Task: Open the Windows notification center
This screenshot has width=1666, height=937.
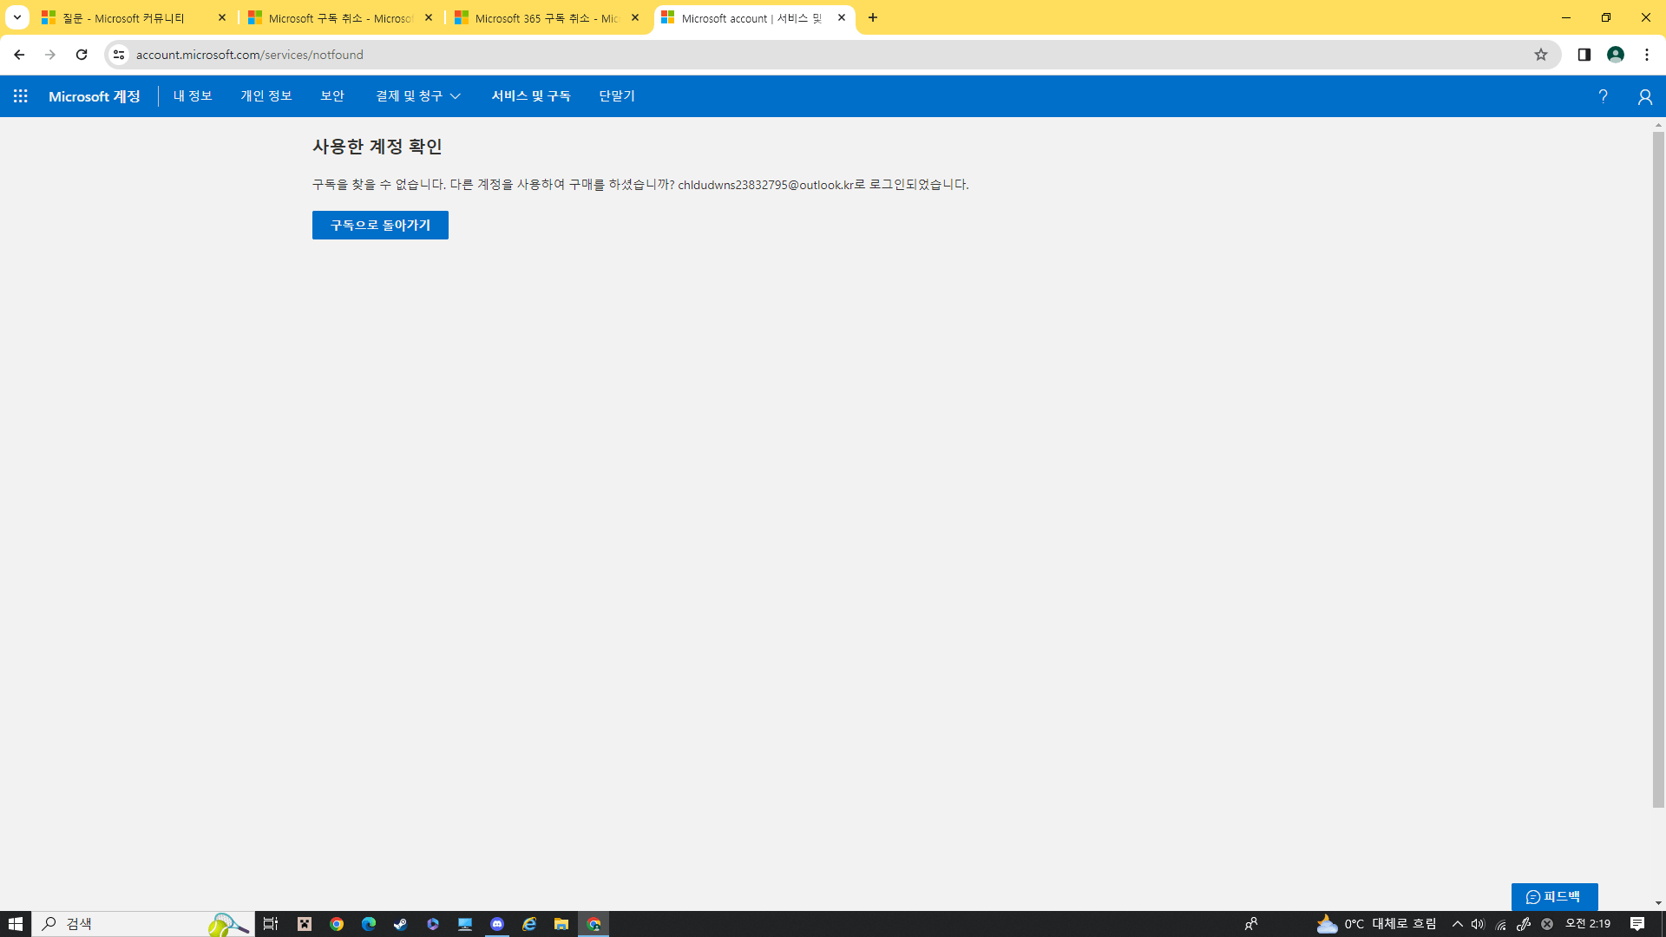Action: click(1637, 924)
